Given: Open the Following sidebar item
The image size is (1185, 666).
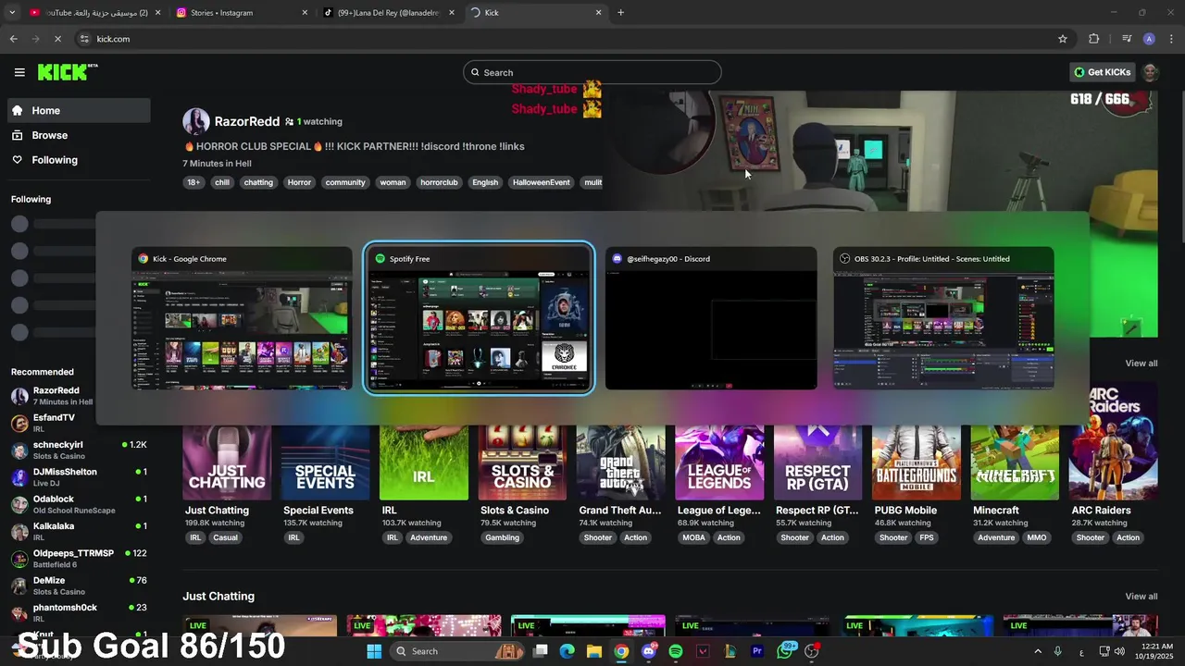Looking at the screenshot, I should tap(78, 160).
